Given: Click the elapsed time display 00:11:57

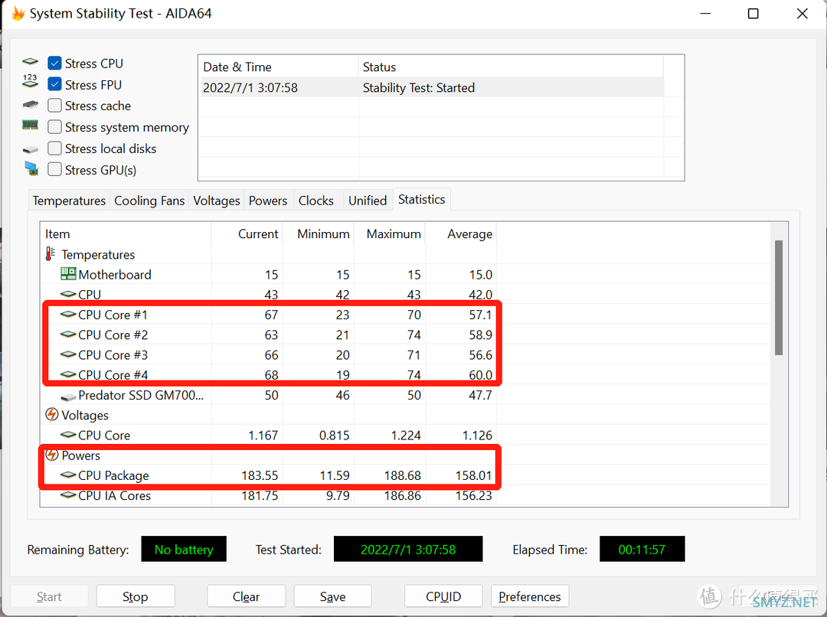Looking at the screenshot, I should click(x=642, y=549).
